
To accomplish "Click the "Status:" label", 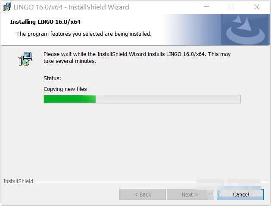I will 52,78.
